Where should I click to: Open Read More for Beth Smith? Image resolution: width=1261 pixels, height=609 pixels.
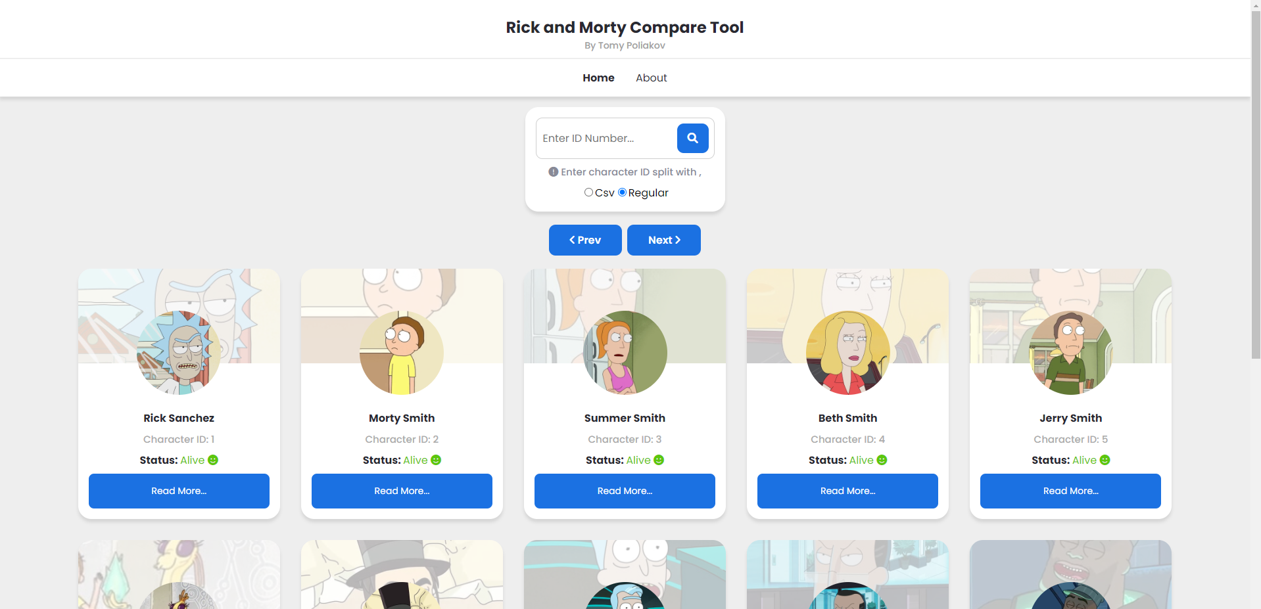pyautogui.click(x=847, y=491)
